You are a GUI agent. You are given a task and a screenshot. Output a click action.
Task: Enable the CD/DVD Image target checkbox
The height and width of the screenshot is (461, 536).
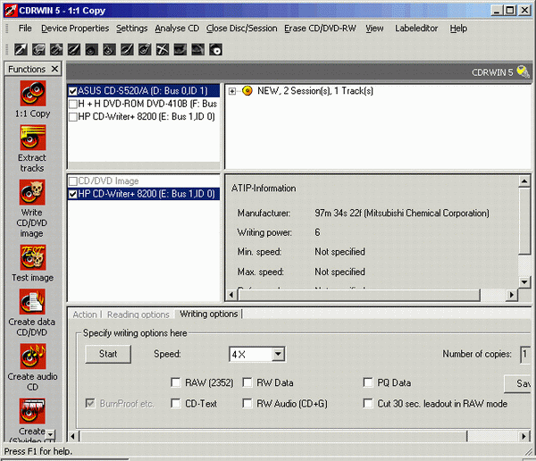click(73, 181)
